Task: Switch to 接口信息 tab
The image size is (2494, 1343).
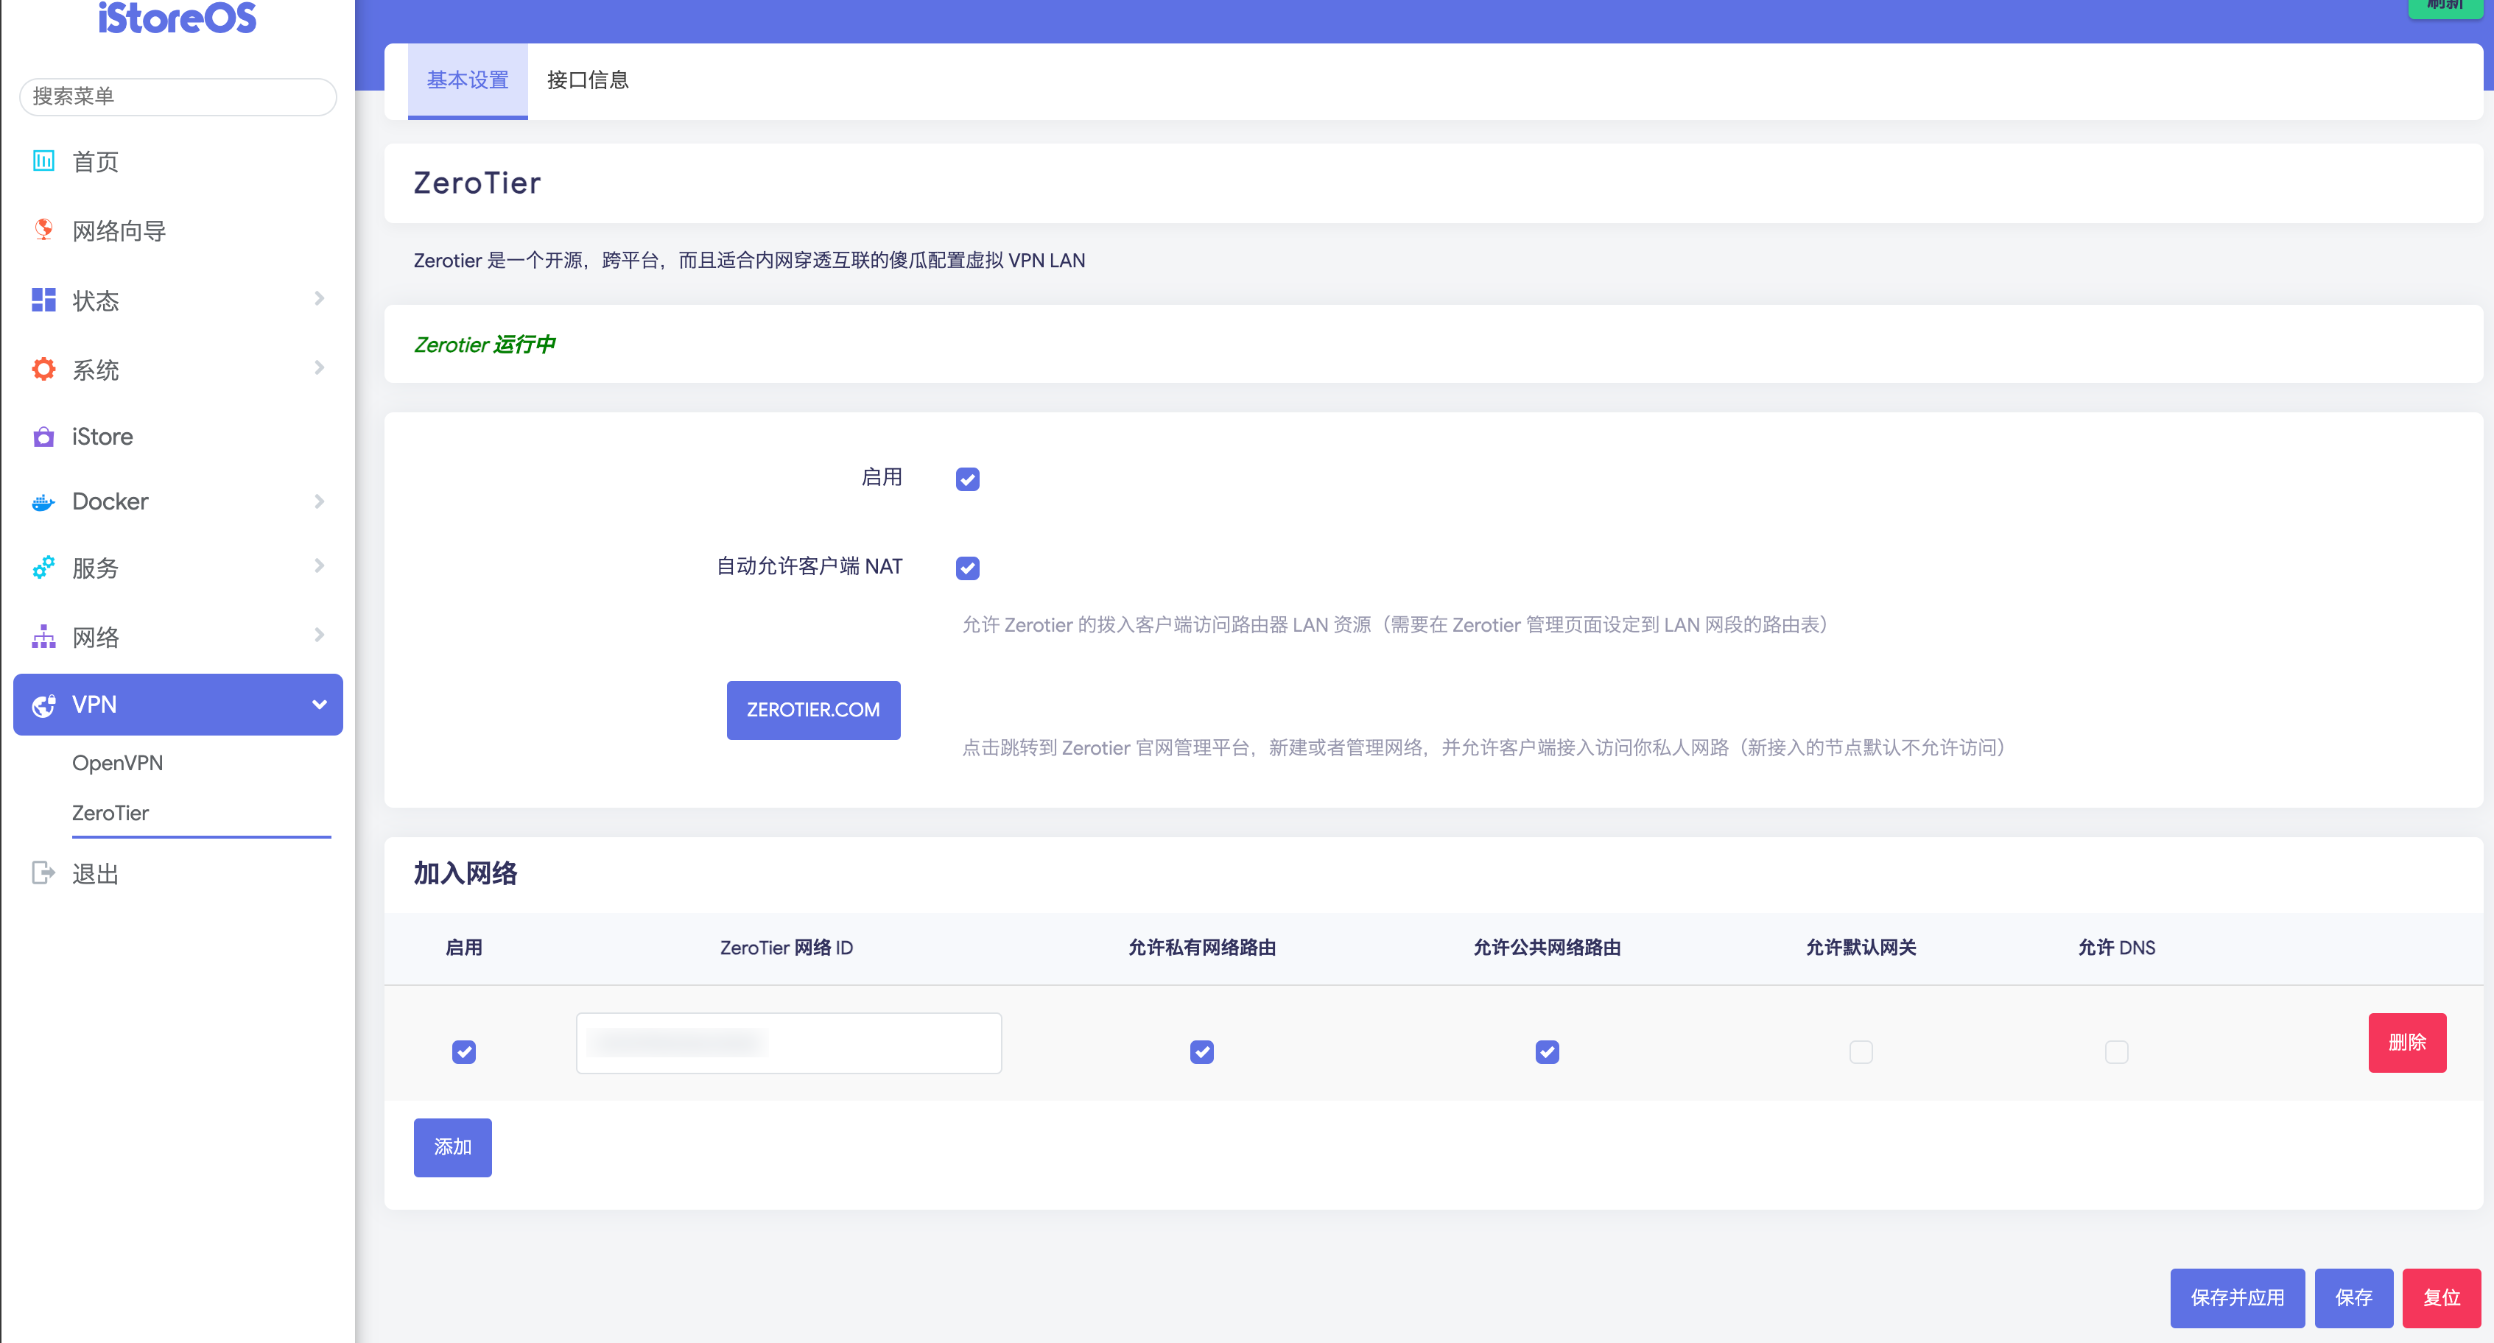Action: [x=588, y=80]
